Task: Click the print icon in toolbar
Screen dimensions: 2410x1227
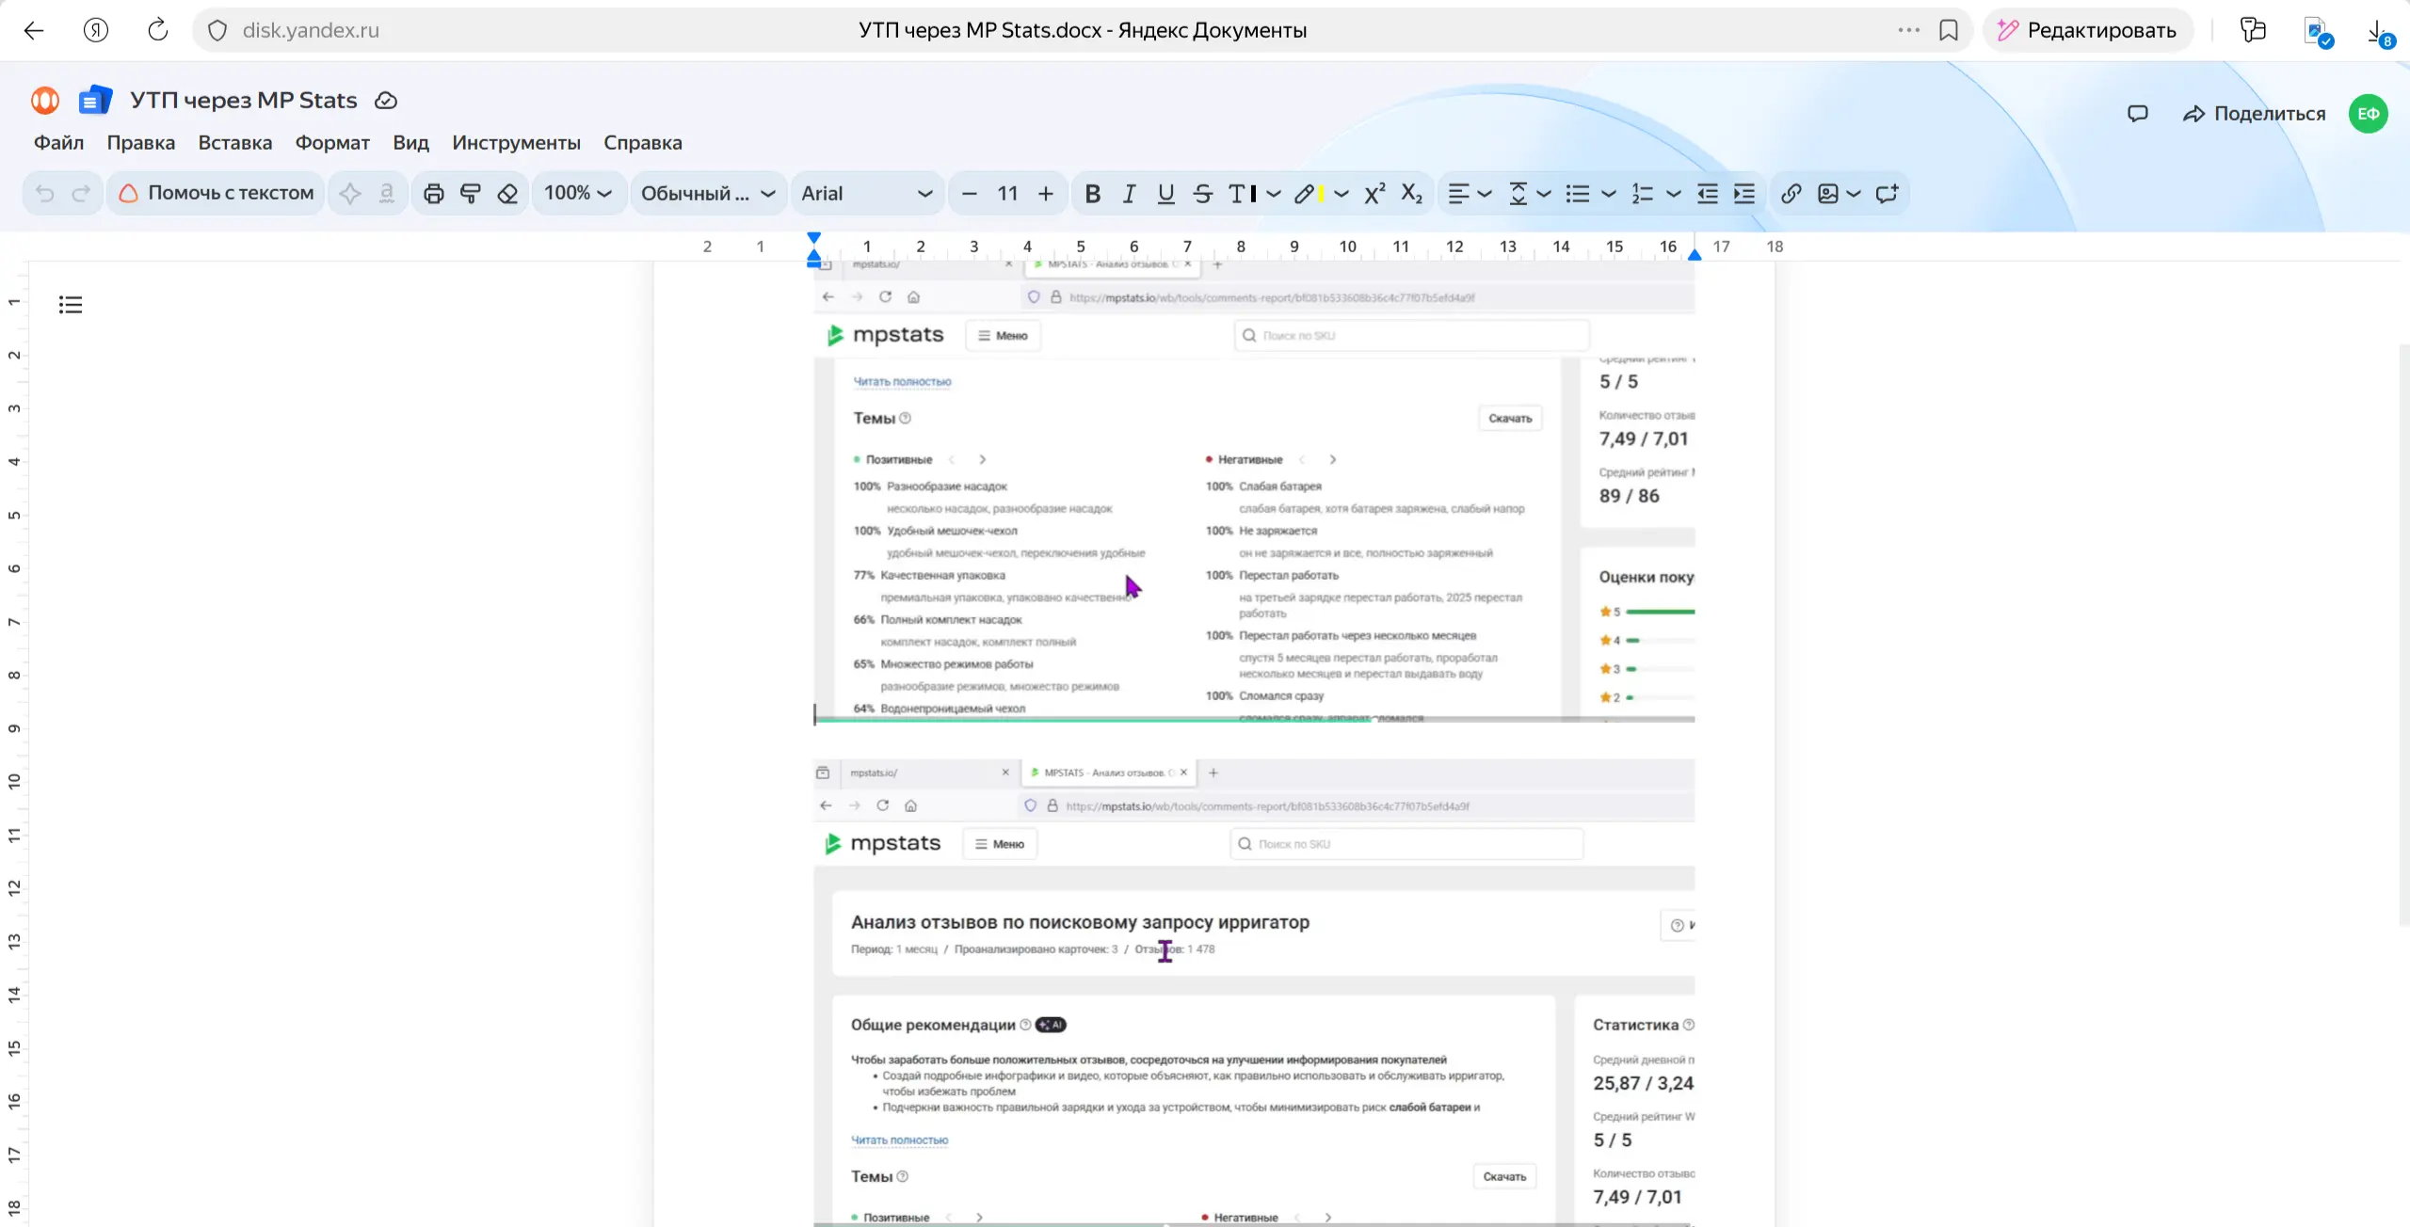Action: tap(433, 194)
